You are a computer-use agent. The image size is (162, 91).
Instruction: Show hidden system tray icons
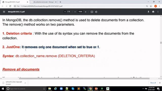click(x=143, y=89)
